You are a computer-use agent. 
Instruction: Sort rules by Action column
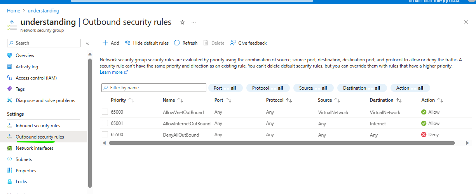(x=432, y=100)
